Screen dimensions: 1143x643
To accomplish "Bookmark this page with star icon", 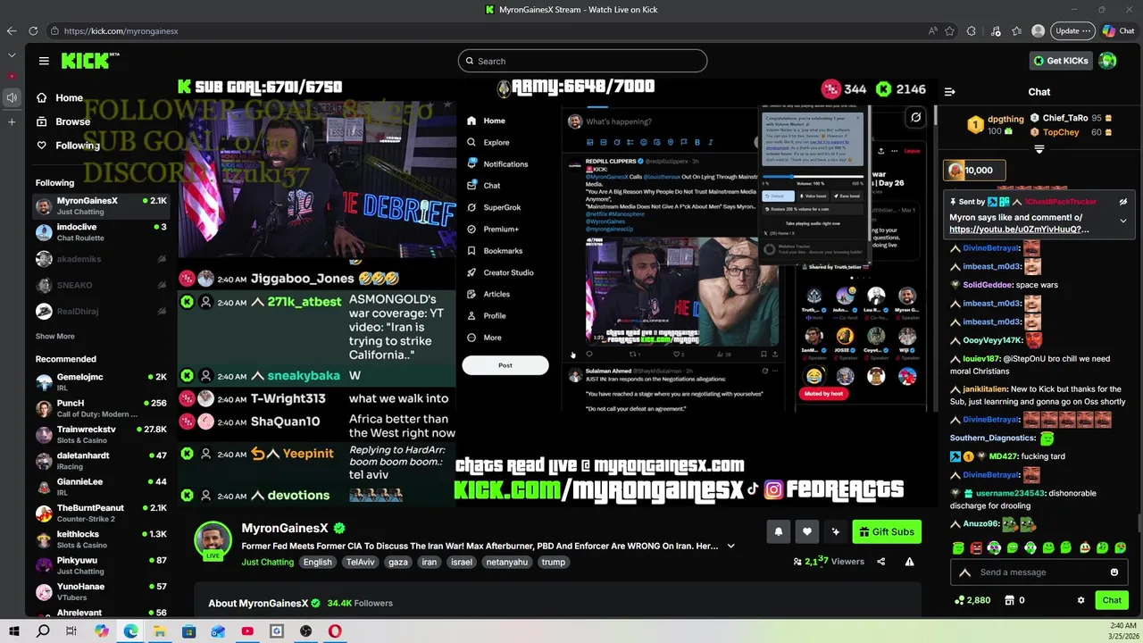I will pos(949,30).
